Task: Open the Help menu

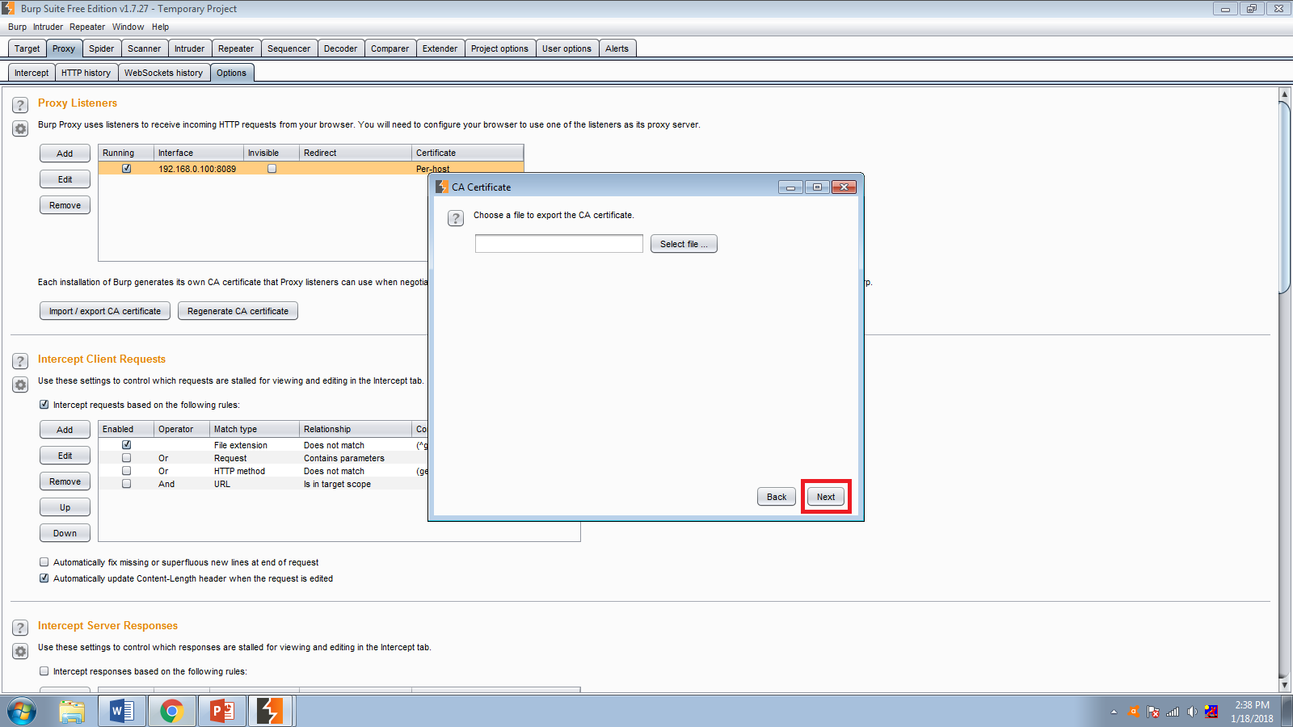Action: click(x=160, y=27)
